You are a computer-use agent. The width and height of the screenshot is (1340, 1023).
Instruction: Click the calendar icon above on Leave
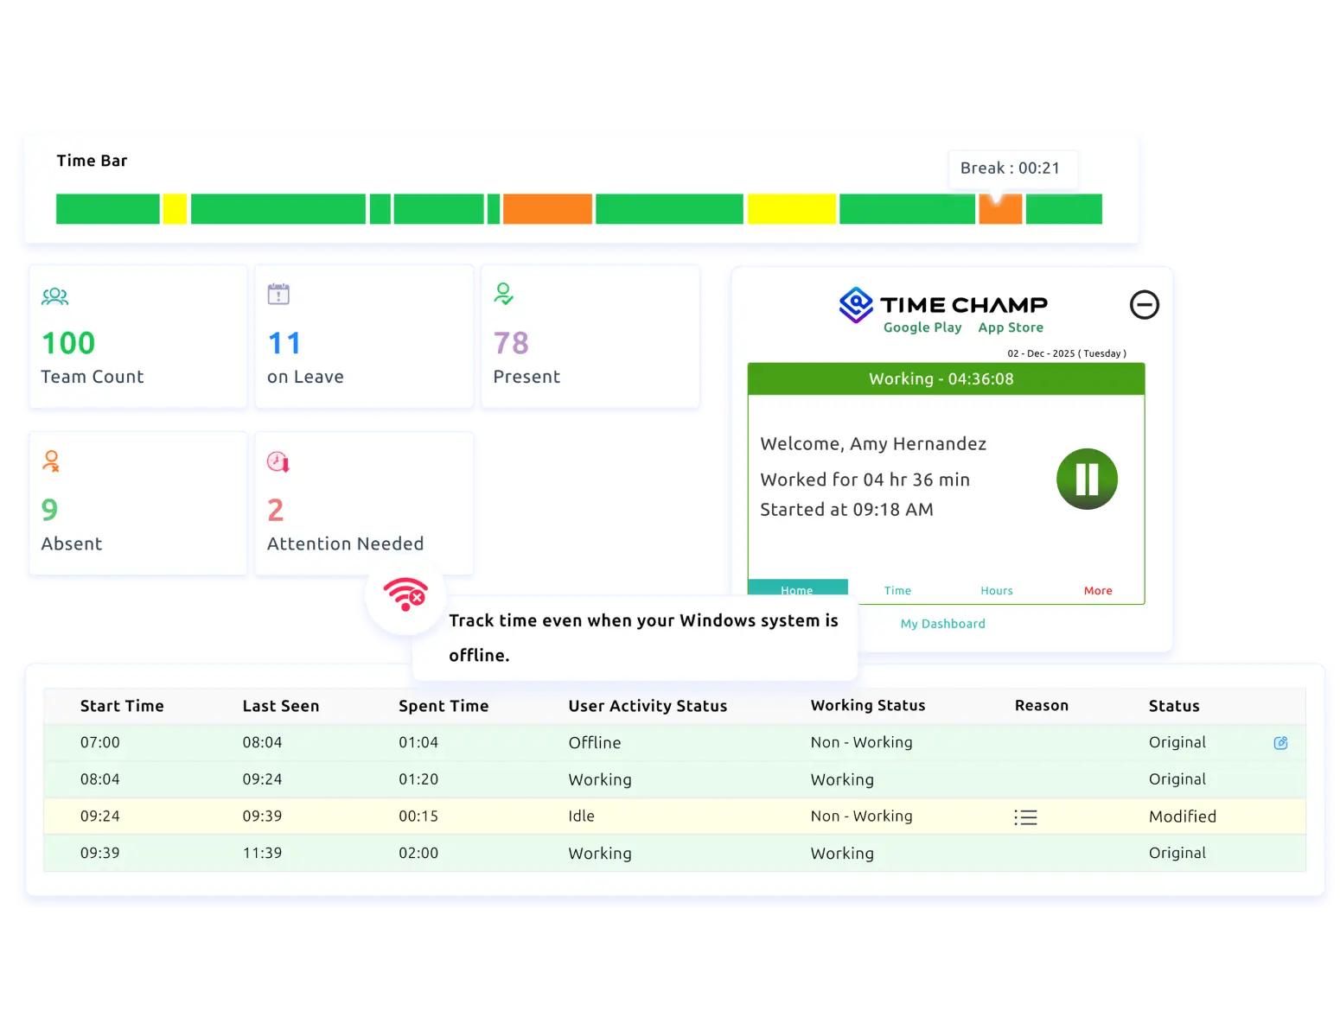point(278,294)
